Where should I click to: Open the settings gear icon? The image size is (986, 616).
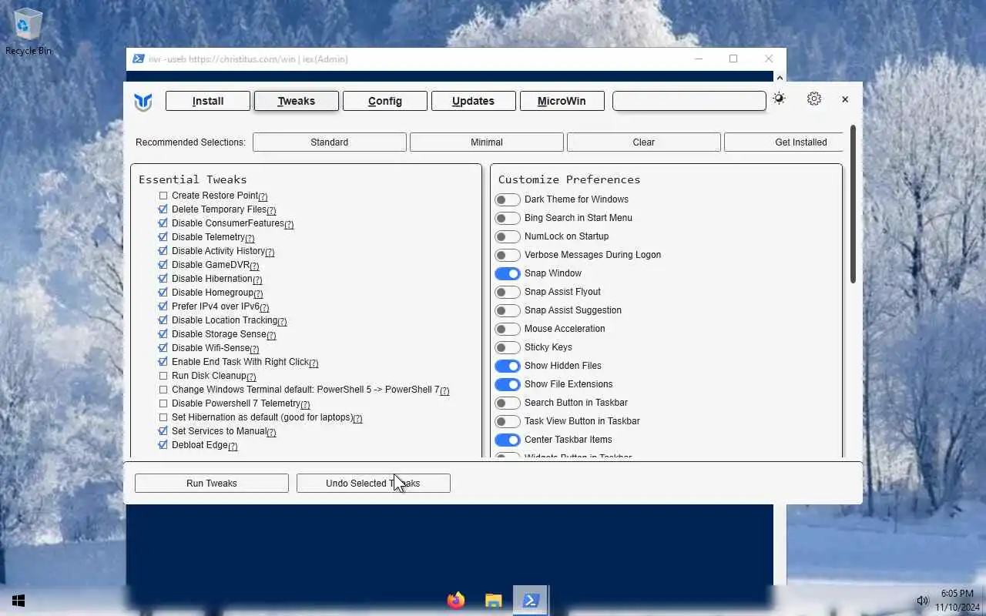click(x=814, y=99)
